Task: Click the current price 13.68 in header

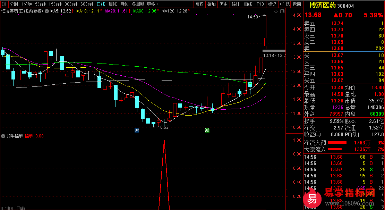Action: tap(313, 15)
